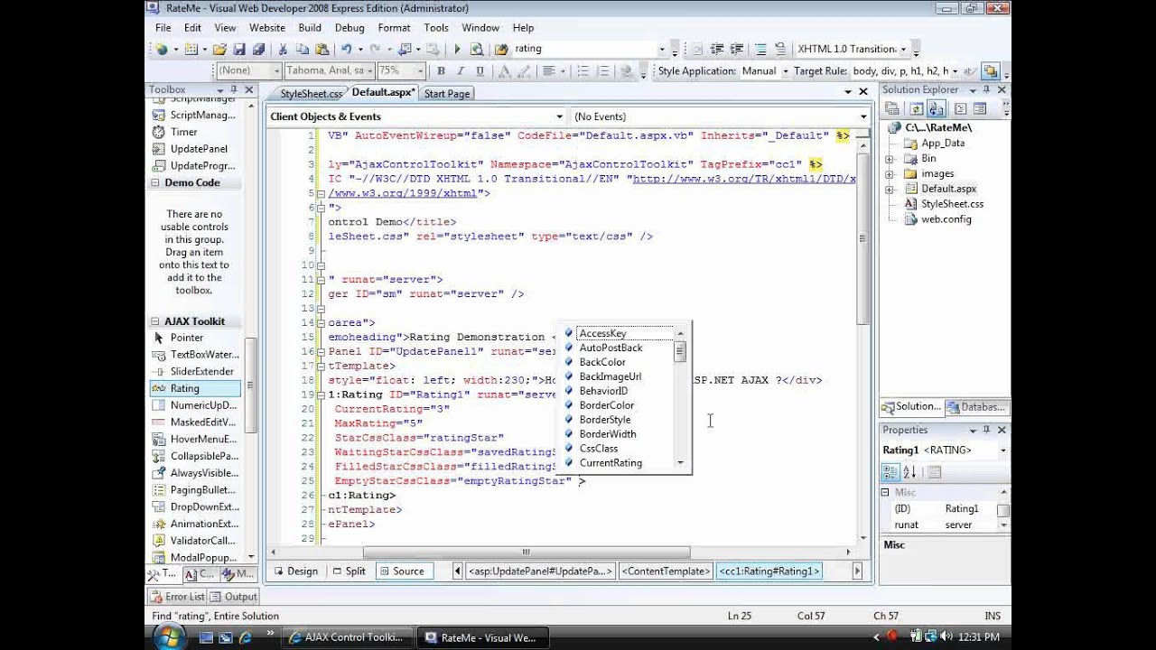Choose AutoPostBack from the IntelliSense list

pyautogui.click(x=611, y=348)
